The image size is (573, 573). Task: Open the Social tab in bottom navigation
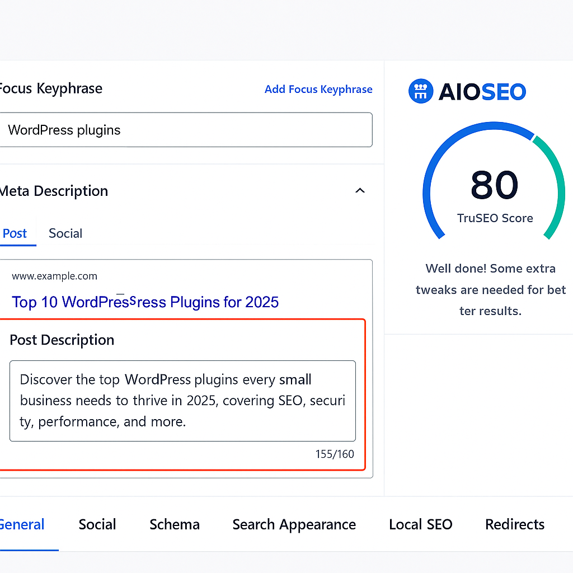pos(97,524)
